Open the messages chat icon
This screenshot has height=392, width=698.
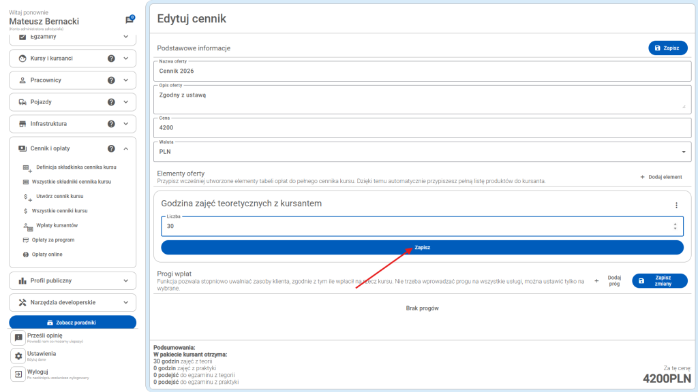click(x=130, y=20)
